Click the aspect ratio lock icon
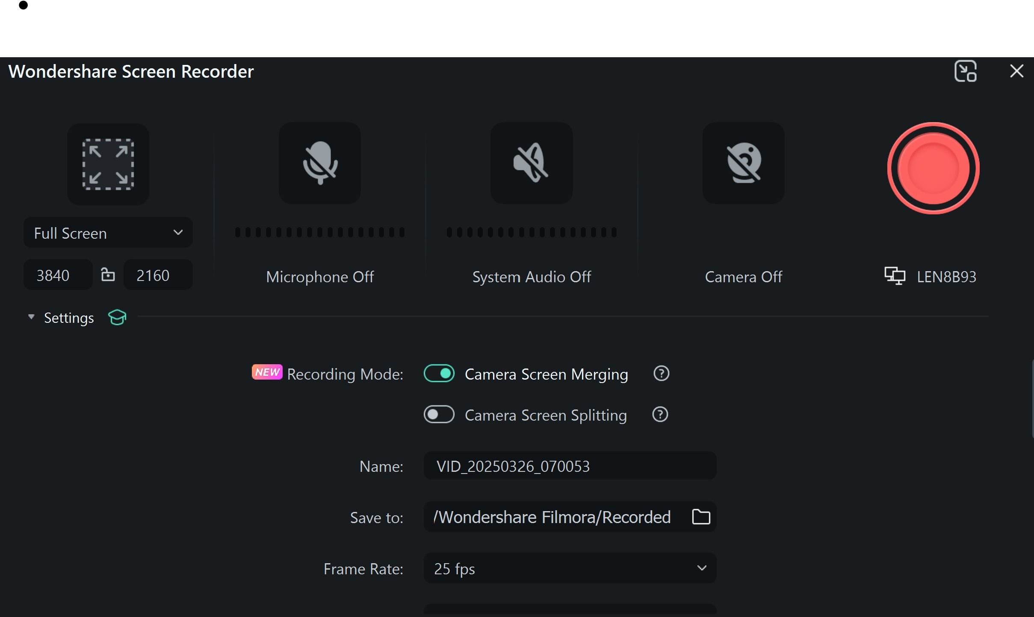This screenshot has width=1034, height=617. [108, 275]
